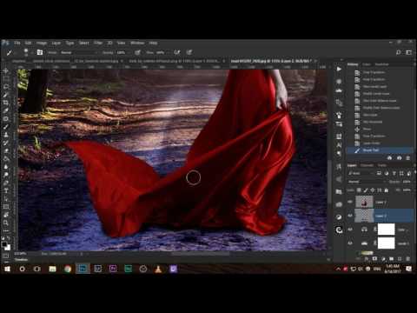Delete current state in History panel
Image resolution: width=417 pixels, height=313 pixels.
coord(408,158)
